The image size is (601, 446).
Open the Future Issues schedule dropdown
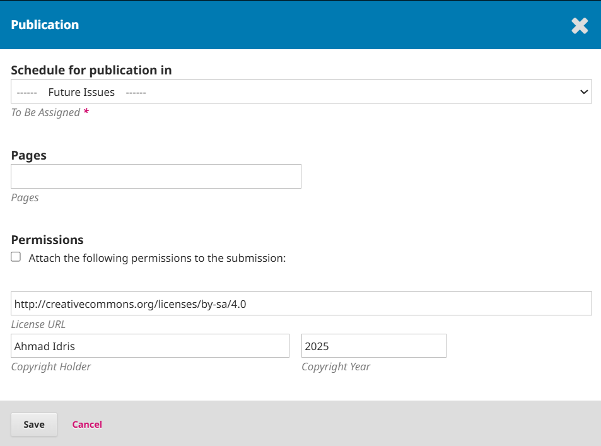point(301,92)
